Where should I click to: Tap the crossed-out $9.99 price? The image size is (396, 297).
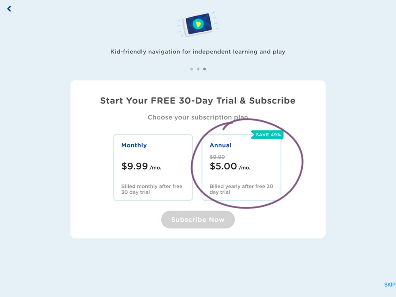click(x=217, y=157)
